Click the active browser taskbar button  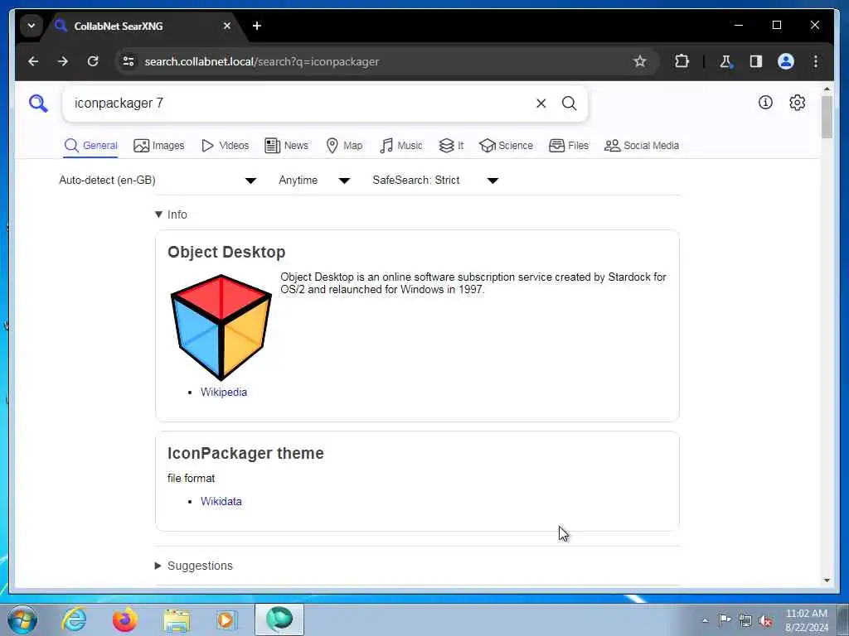279,619
